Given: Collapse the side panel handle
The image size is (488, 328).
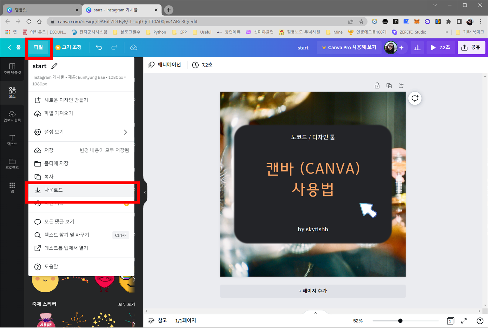Looking at the screenshot, I should (x=145, y=192).
